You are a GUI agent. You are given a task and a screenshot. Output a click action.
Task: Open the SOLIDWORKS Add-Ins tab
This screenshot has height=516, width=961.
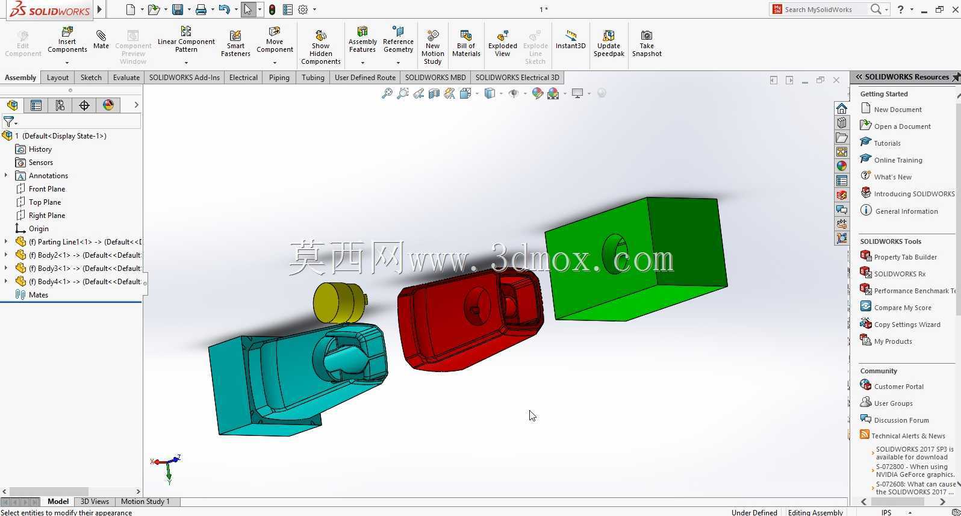pyautogui.click(x=184, y=78)
